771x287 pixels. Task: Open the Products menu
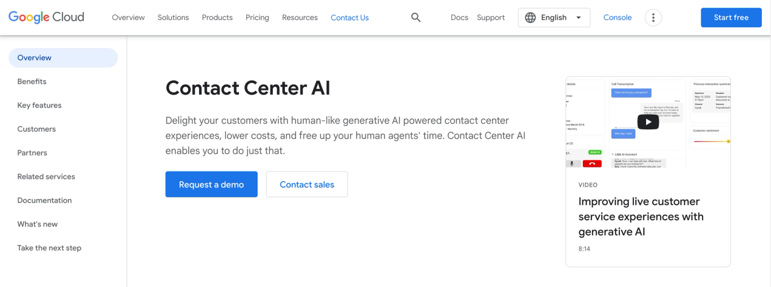[217, 17]
